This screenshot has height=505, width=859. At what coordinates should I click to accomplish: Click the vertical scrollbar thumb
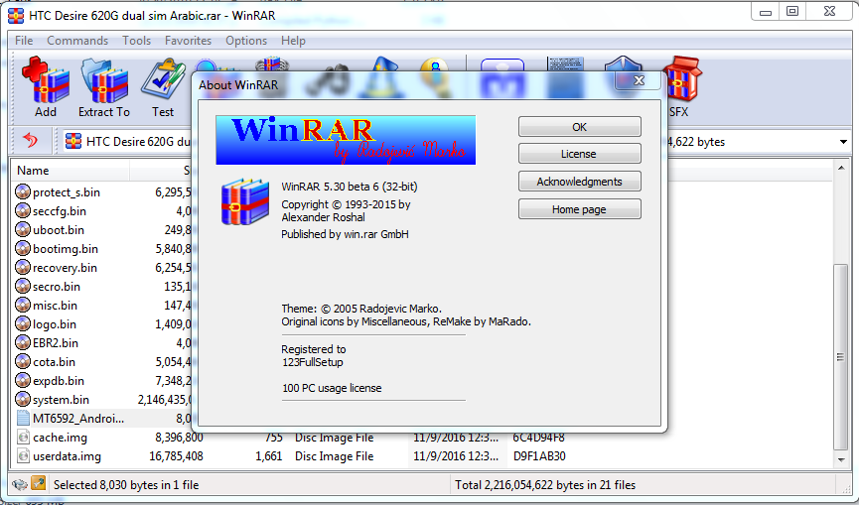coord(841,357)
